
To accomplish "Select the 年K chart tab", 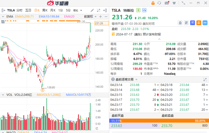I will tap(76, 10).
